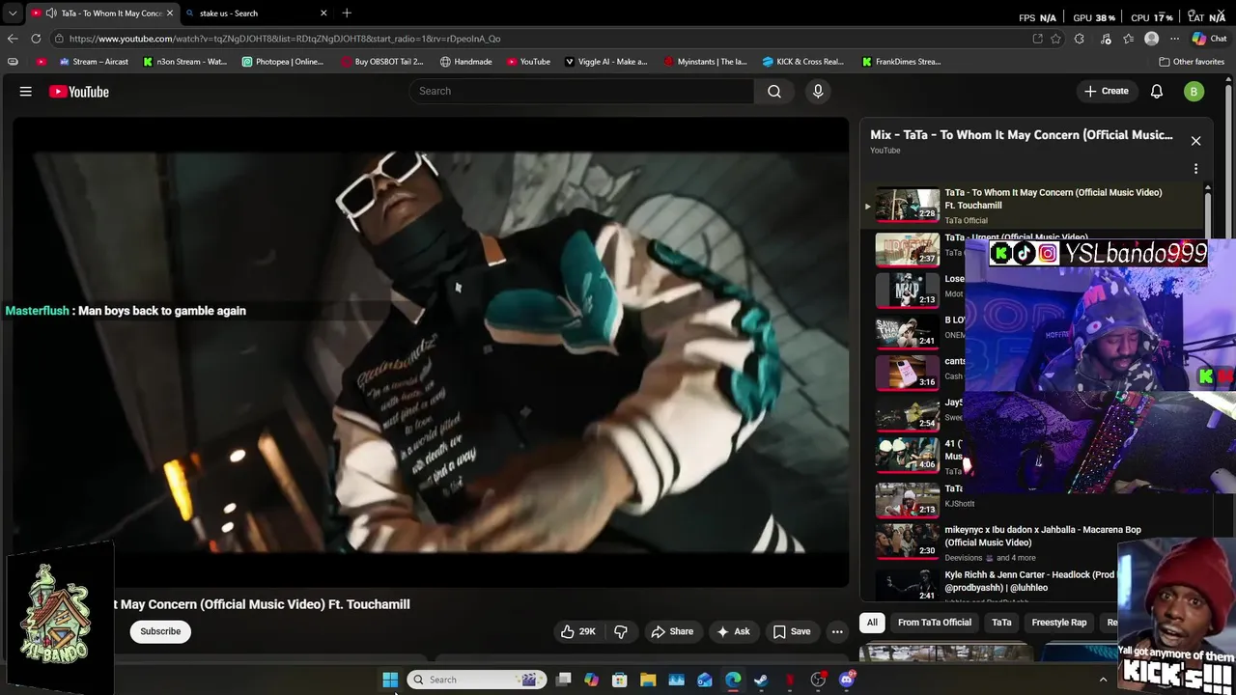Save video to a playlist
This screenshot has height=695, width=1236.
tap(791, 631)
